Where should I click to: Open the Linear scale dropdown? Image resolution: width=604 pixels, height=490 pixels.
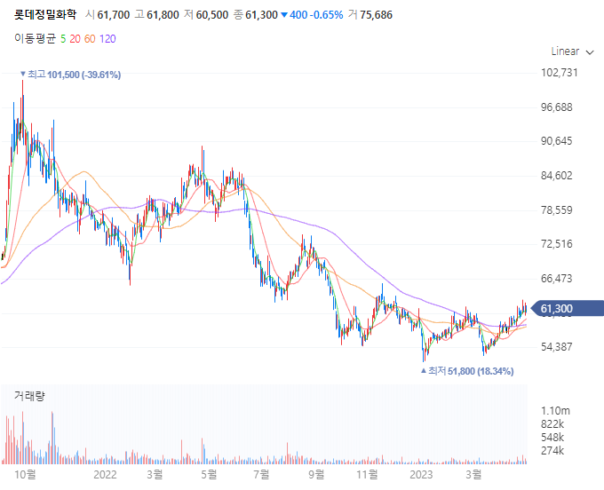(572, 51)
